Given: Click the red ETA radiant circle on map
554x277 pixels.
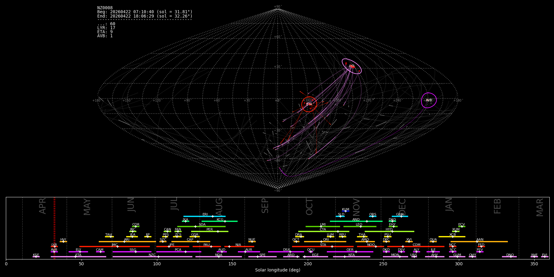Looking at the screenshot, I should pyautogui.click(x=309, y=104).
